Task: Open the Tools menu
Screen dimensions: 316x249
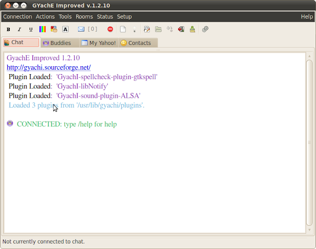Action: (65, 16)
